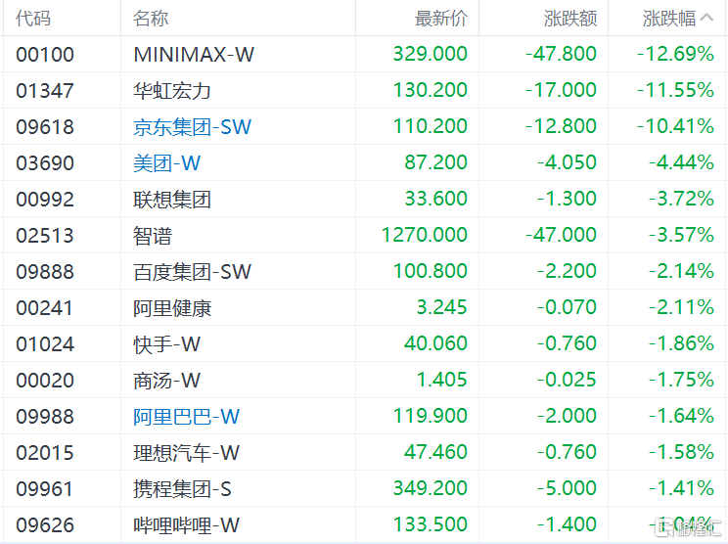This screenshot has height=544, width=728.
Task: Click the 名称 column header
Action: 151,19
